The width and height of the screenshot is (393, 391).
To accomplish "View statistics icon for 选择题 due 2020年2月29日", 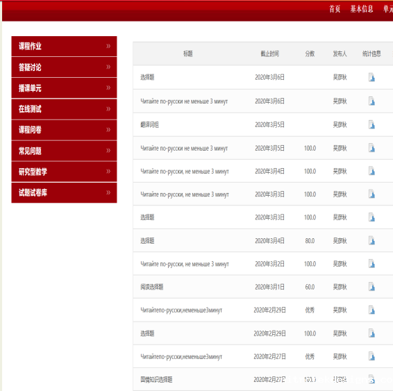I will (371, 333).
